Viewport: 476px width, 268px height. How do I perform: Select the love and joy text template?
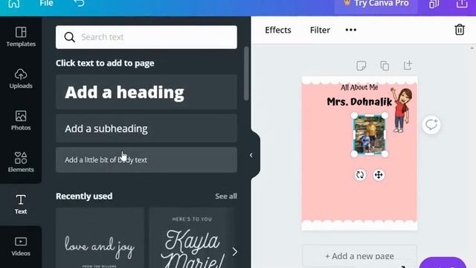(x=100, y=238)
